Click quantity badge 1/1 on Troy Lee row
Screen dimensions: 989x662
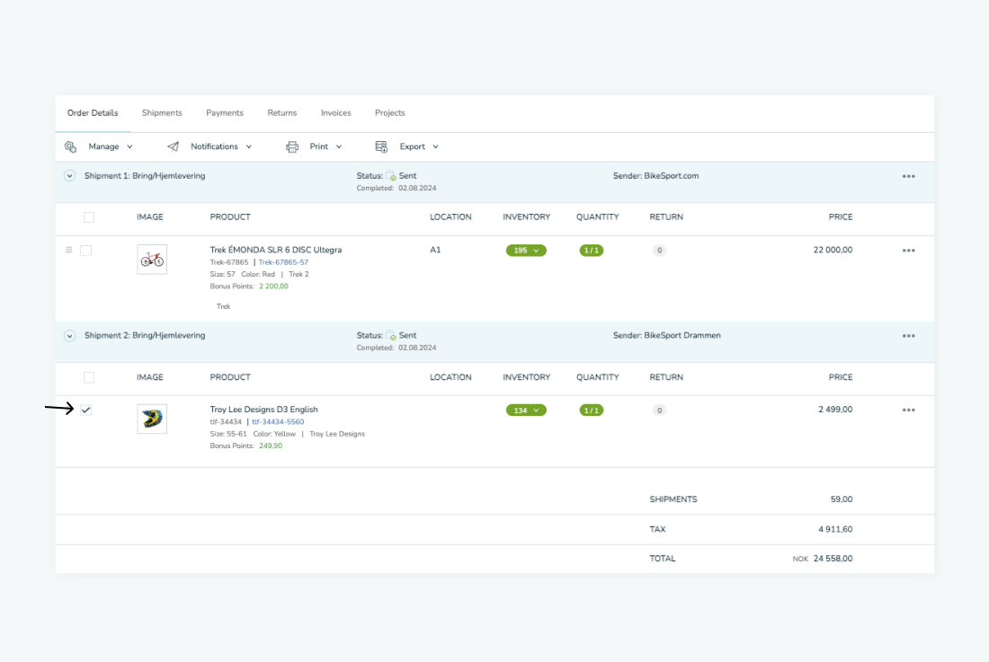click(591, 410)
